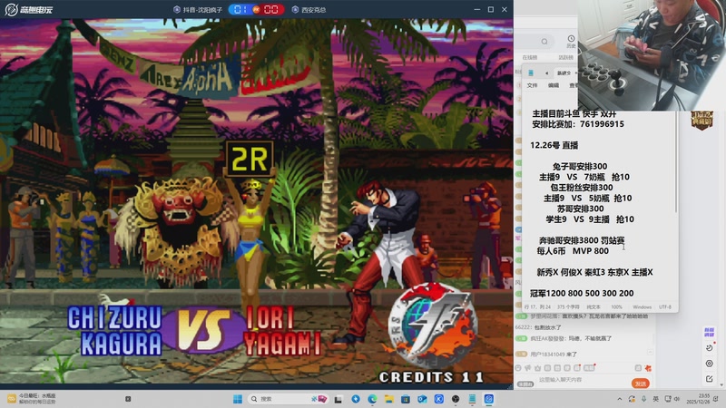Open the news widget on the taskbar left
Screen dimensions: 726x408
coord(32,399)
